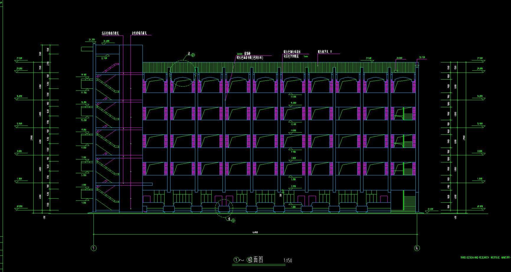
Task: Click the detail reference marker above the roof
Action: [193, 55]
